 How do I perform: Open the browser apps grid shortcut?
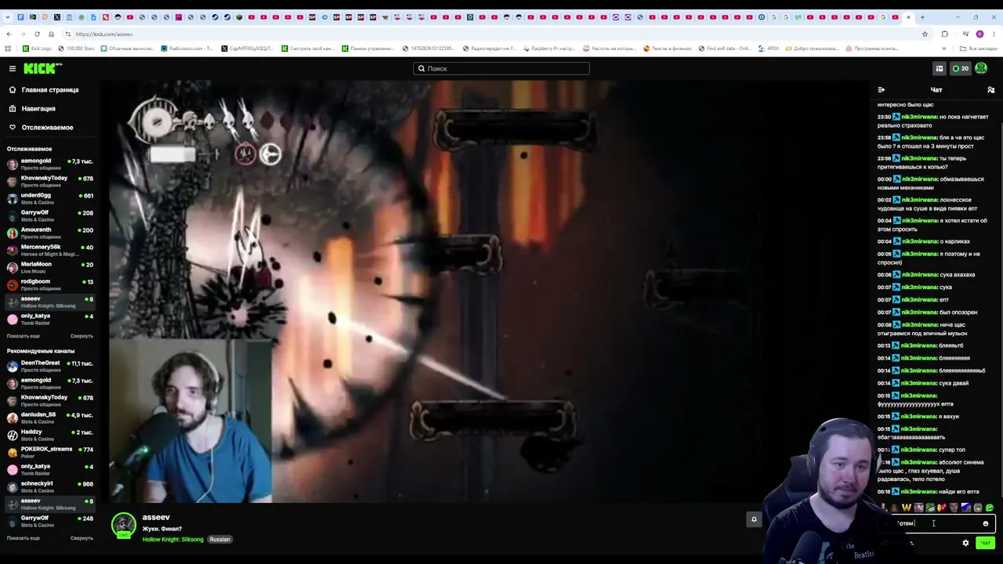click(8, 49)
